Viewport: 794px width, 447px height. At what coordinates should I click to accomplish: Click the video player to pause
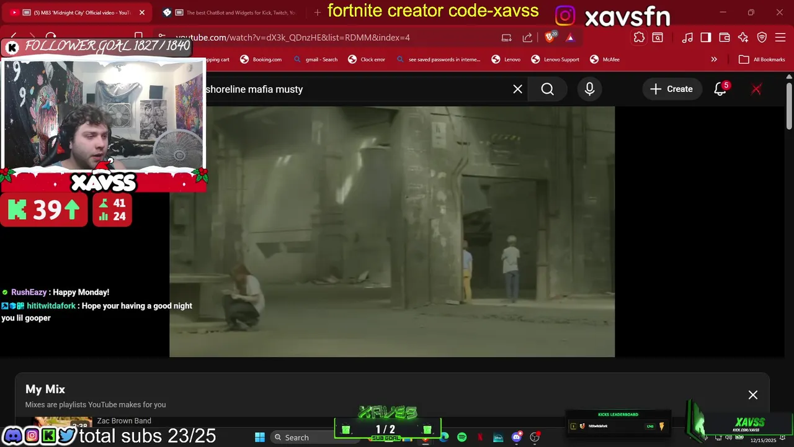pyautogui.click(x=392, y=232)
